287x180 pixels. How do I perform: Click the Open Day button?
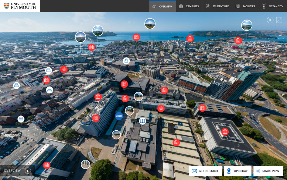(x=237, y=171)
